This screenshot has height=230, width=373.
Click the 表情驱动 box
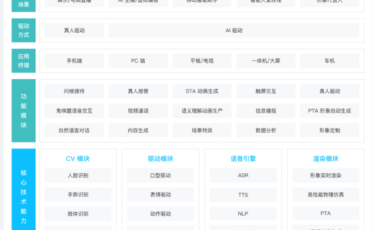[x=160, y=195]
